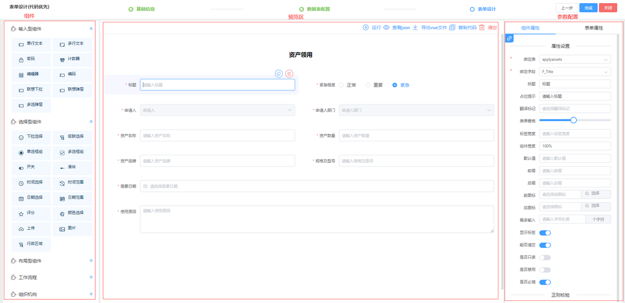Viewport: 625px width, 303px height.
Task: Add 多行文本 component
Action: pyautogui.click(x=72, y=44)
